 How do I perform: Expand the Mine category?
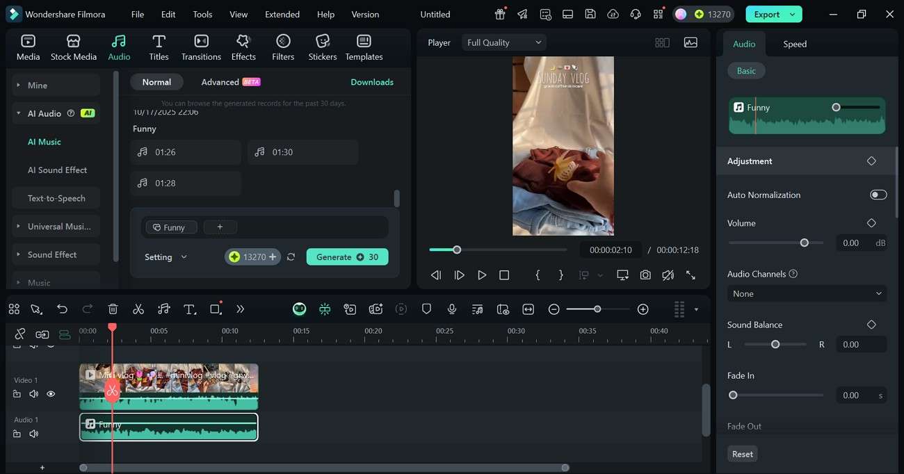[x=56, y=85]
